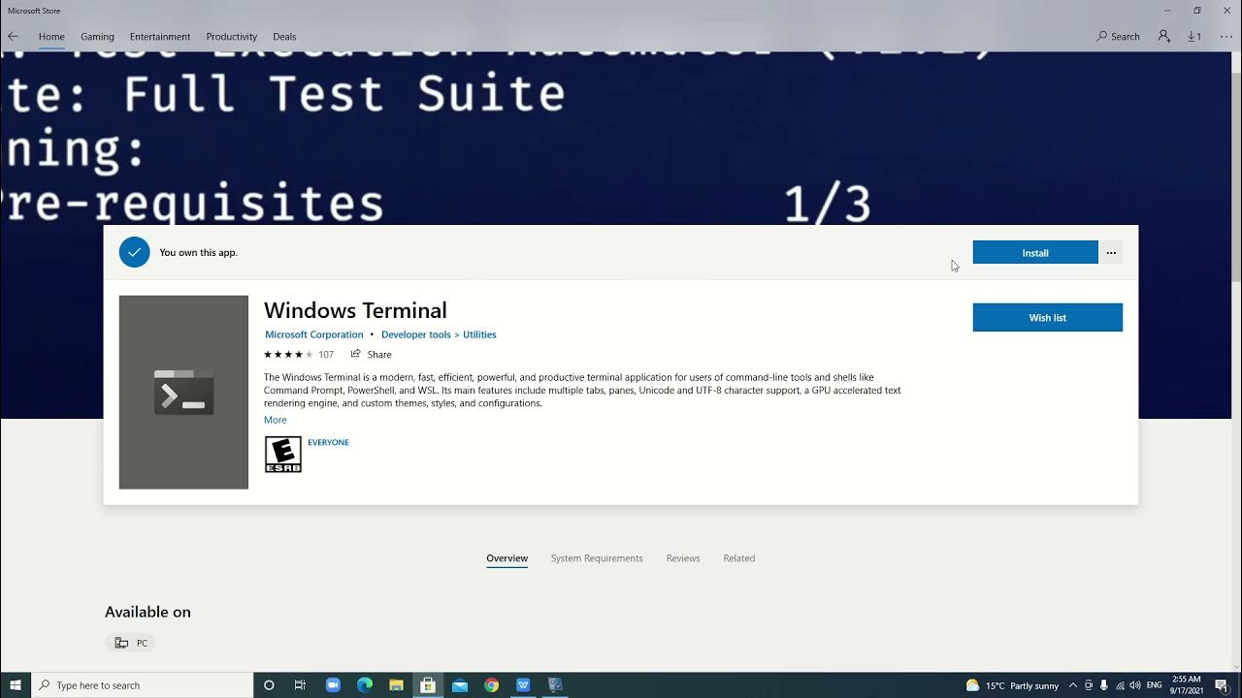Open Mail from the taskbar
This screenshot has width=1242, height=698.
460,685
